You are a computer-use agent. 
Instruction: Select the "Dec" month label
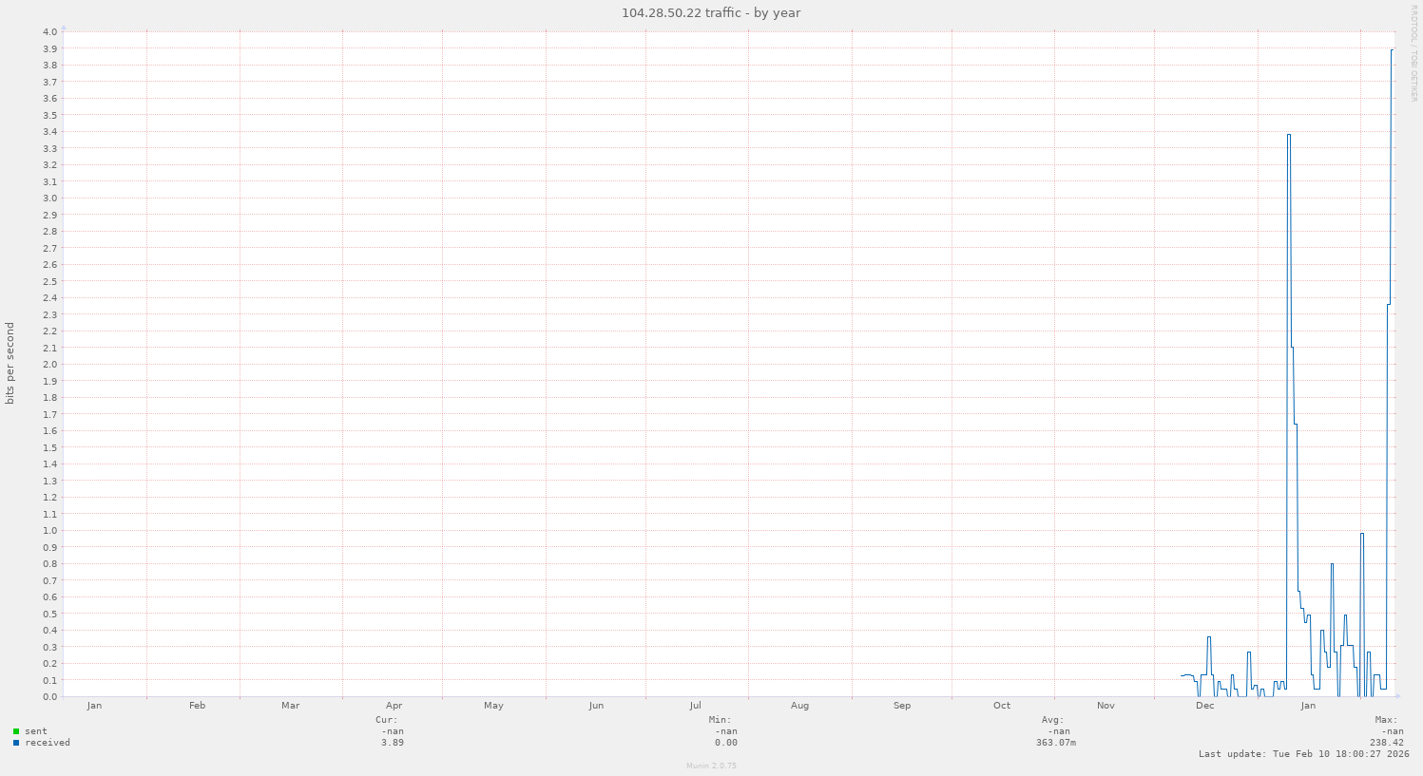(1203, 705)
